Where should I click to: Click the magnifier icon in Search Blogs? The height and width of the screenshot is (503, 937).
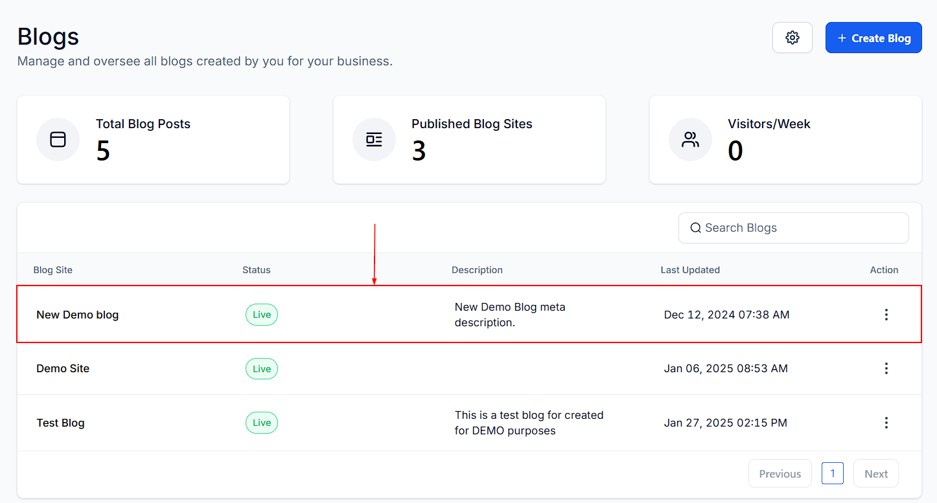pyautogui.click(x=695, y=228)
